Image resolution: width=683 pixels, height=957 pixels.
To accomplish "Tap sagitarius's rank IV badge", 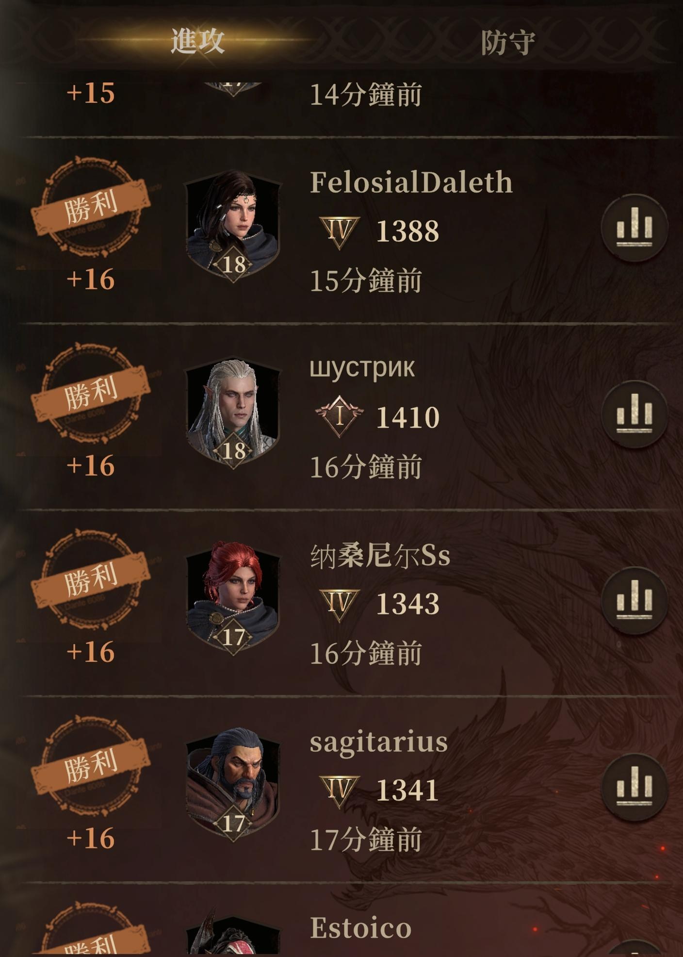I will click(339, 791).
